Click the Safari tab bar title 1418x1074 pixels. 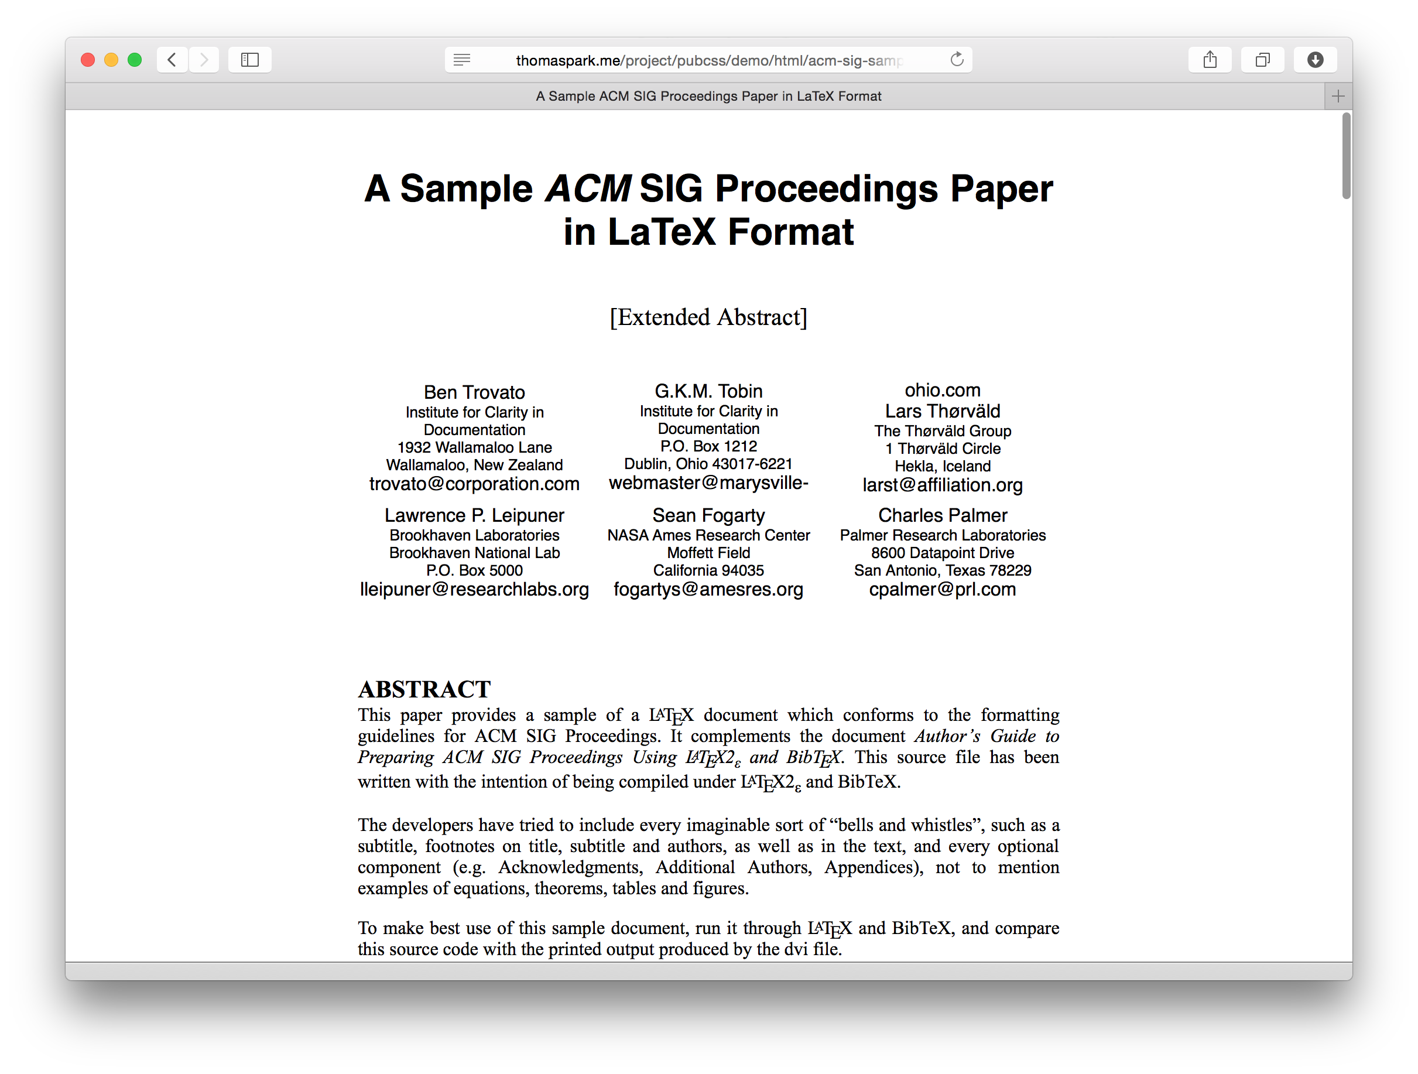pyautogui.click(x=707, y=96)
